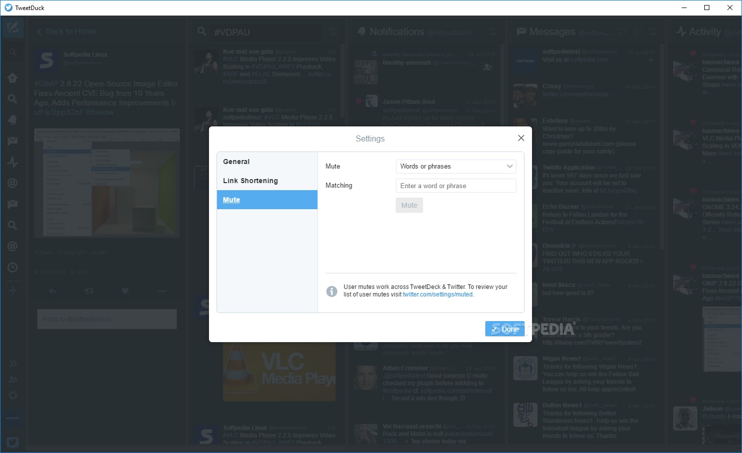The height and width of the screenshot is (453, 742).
Task: Open #VDPAU column options slider icon
Action: [x=333, y=32]
